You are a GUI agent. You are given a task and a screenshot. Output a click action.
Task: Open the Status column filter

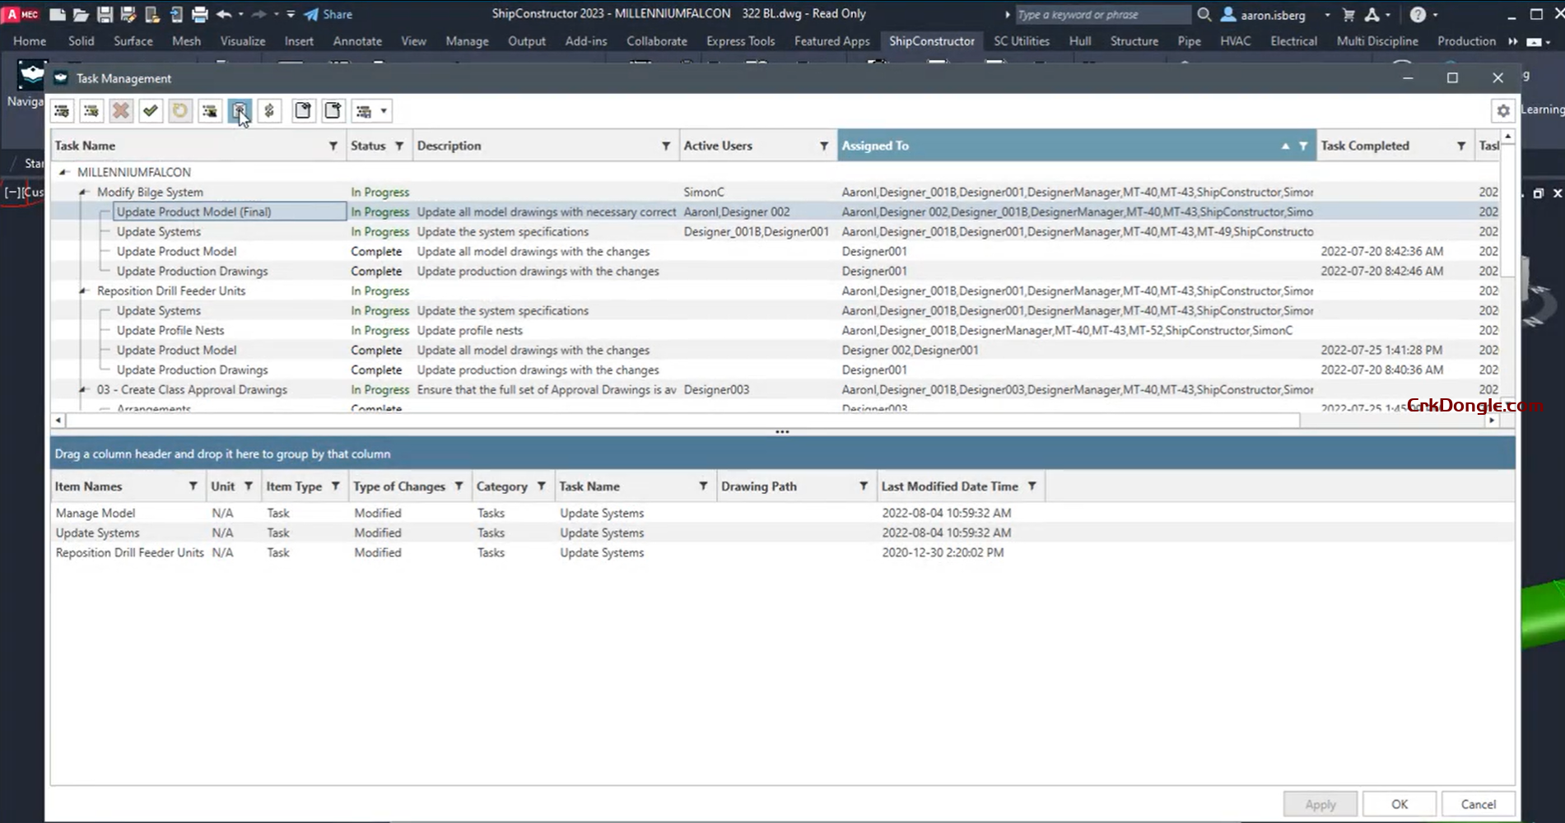(399, 146)
